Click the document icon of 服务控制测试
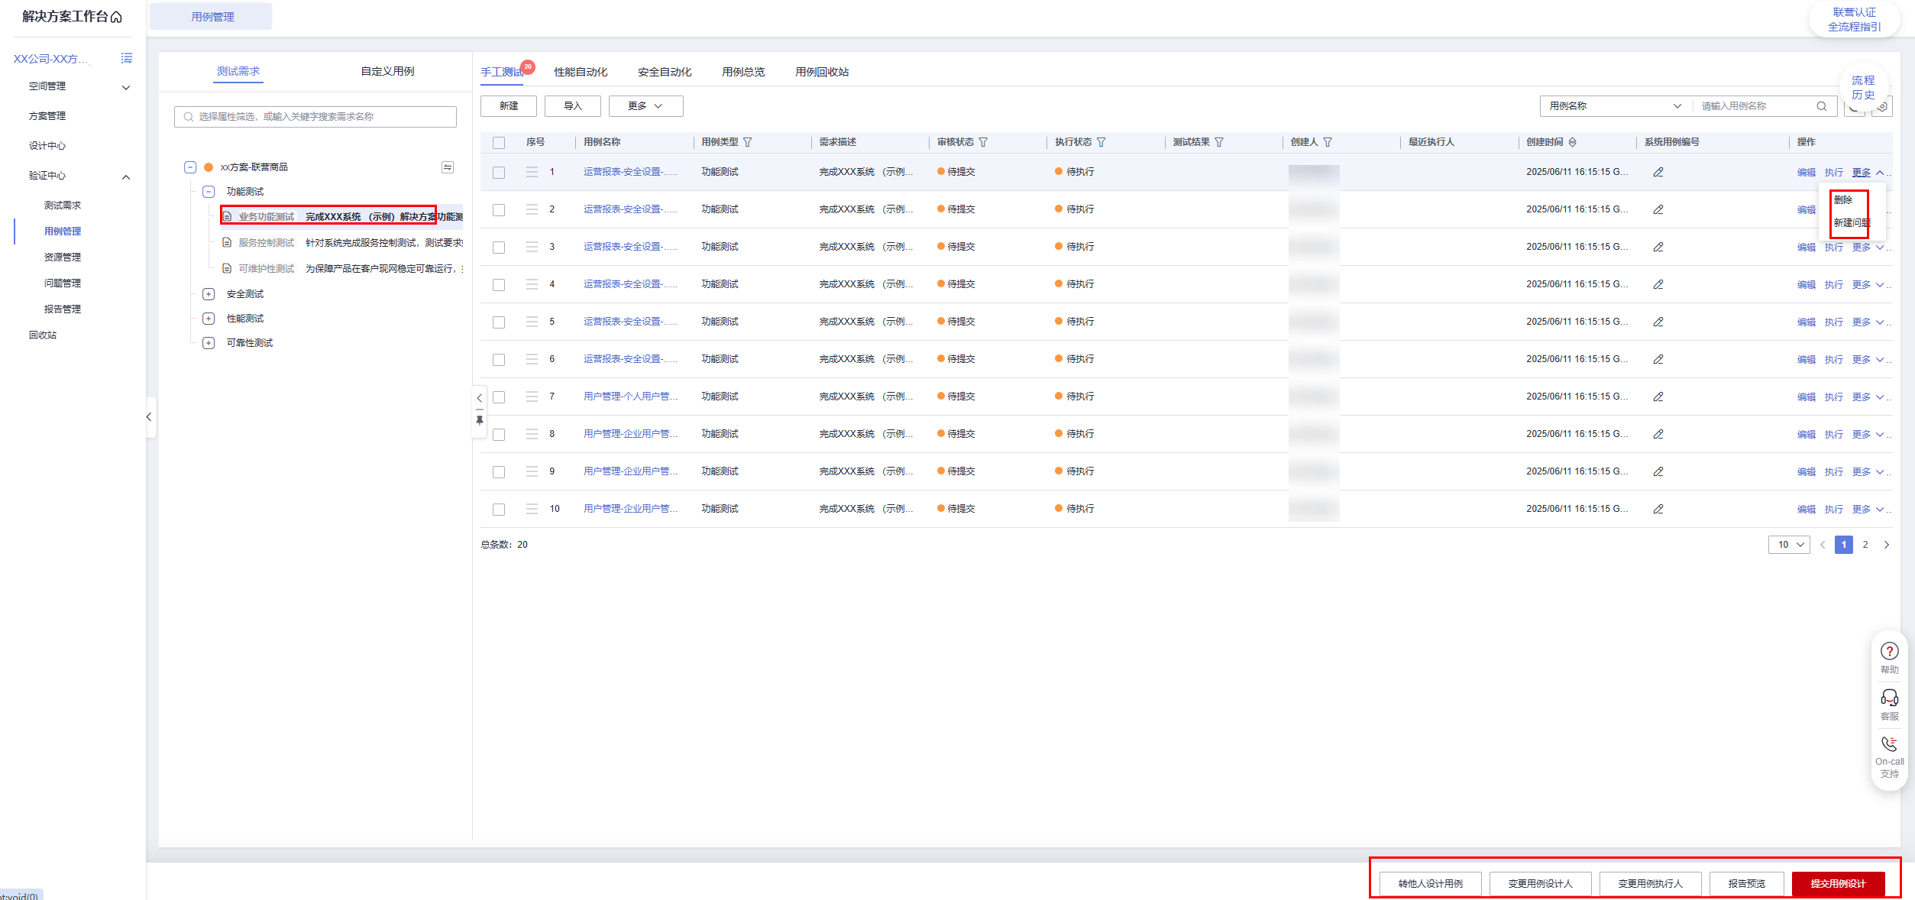Screen dimensions: 1915x900 tap(227, 243)
